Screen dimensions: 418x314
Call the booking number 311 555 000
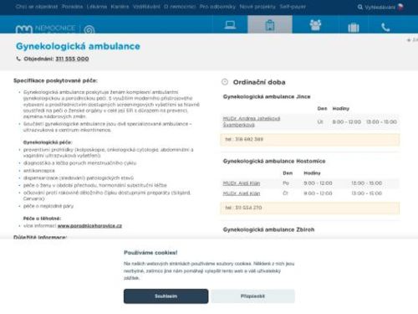72,59
